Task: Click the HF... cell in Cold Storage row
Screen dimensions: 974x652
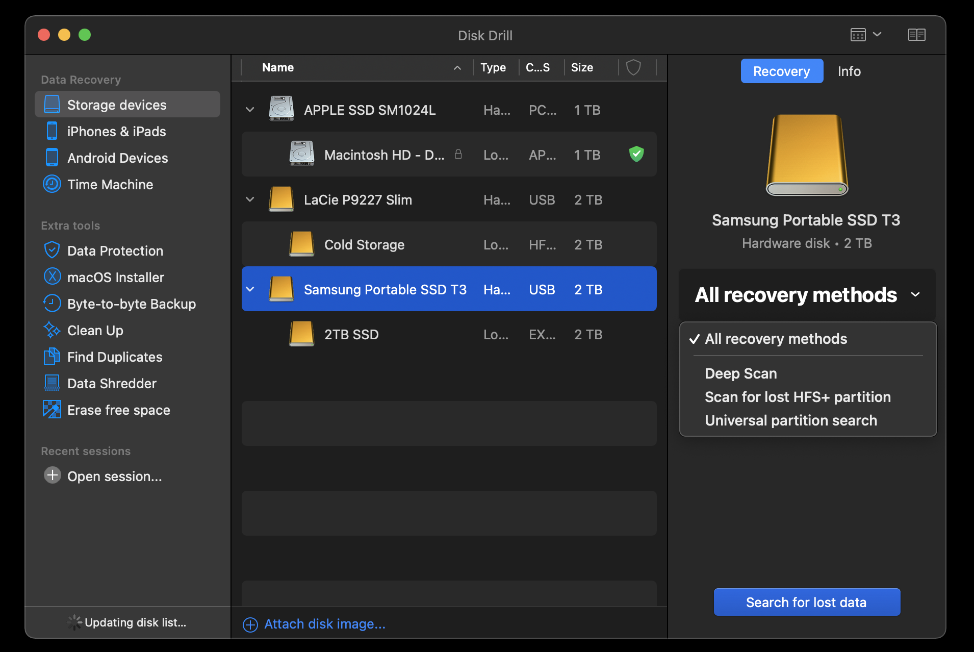Action: [x=542, y=244]
